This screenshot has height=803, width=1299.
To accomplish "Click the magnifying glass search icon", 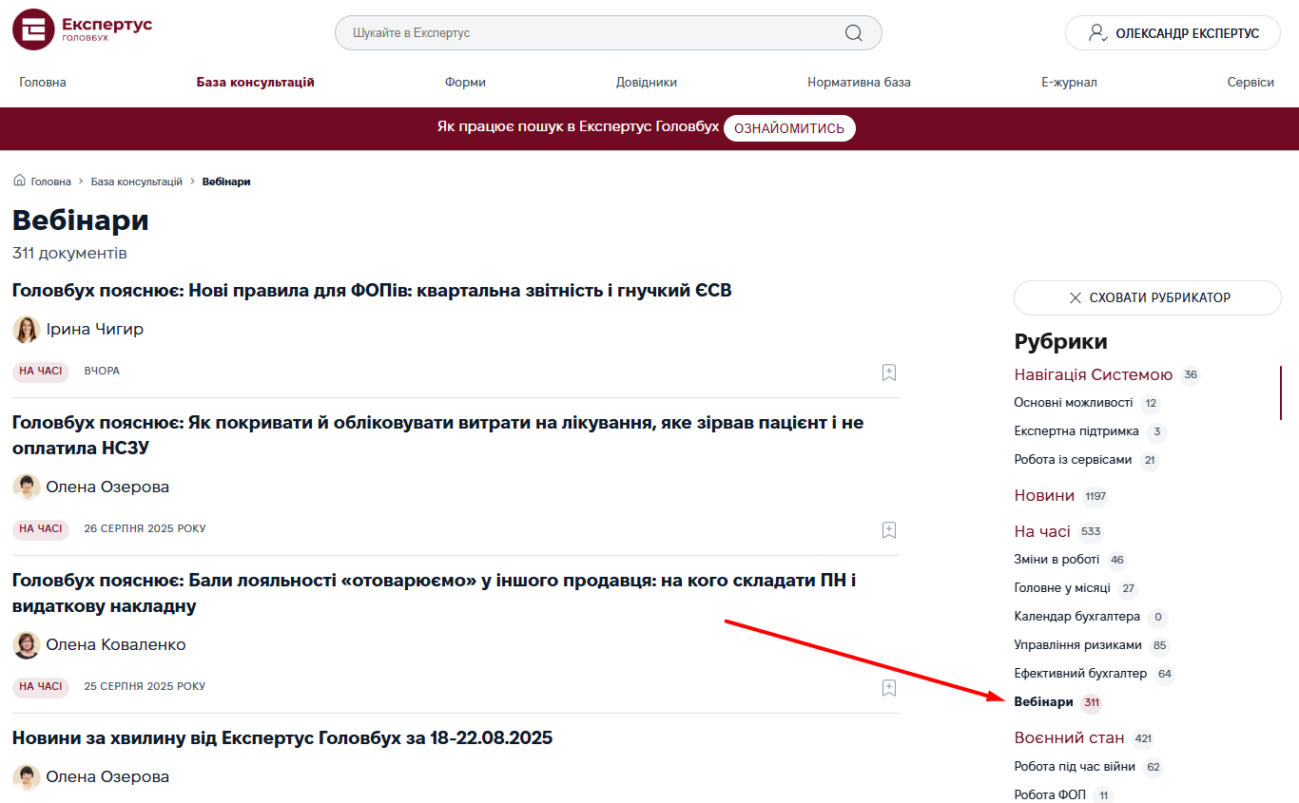I will pos(853,33).
